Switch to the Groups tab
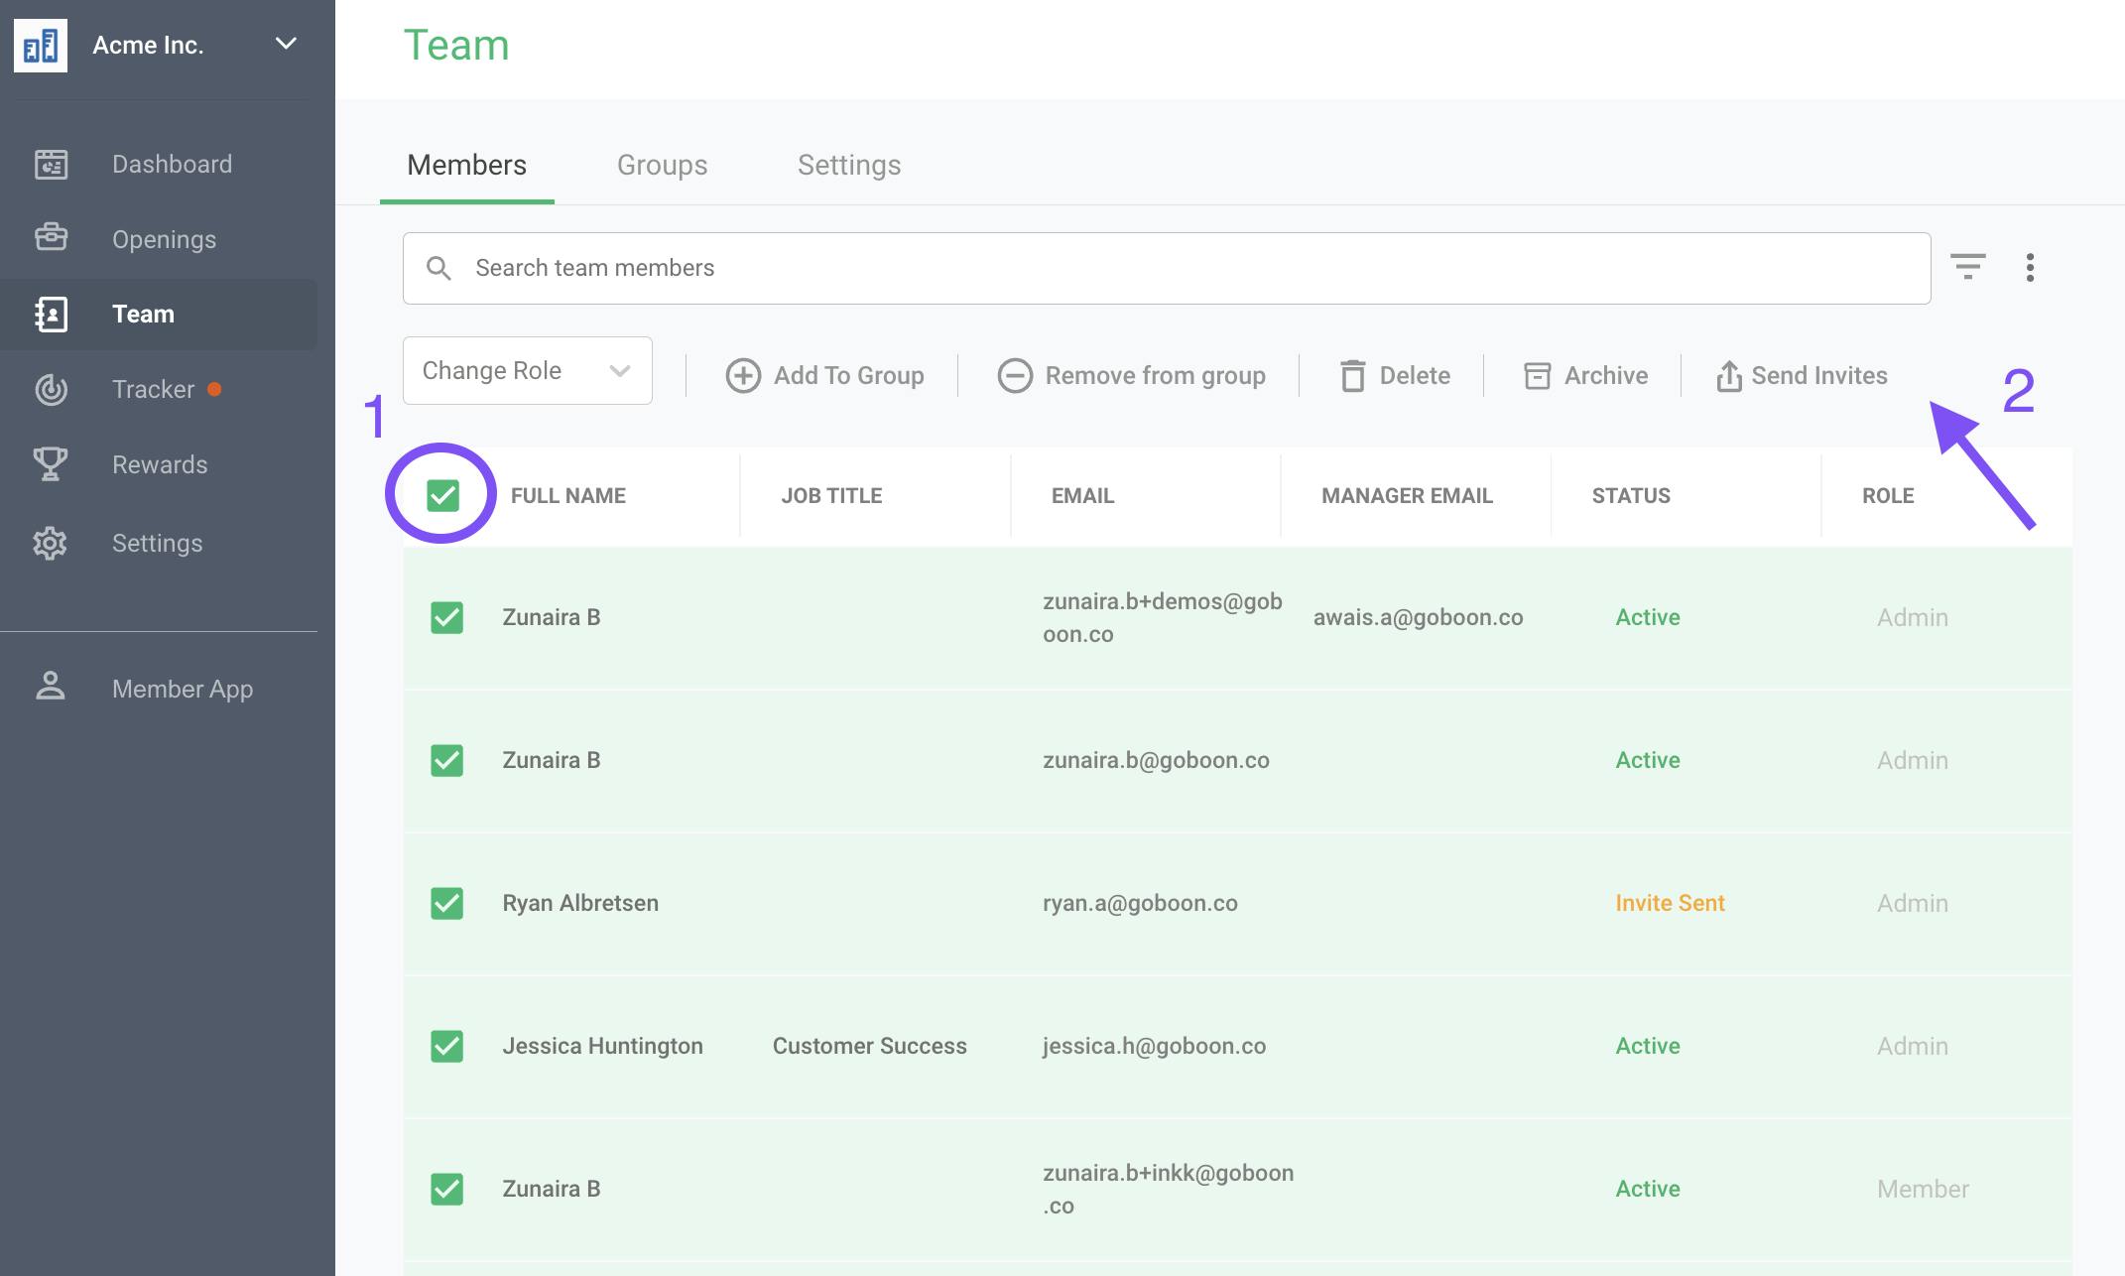The image size is (2125, 1276). (x=662, y=165)
